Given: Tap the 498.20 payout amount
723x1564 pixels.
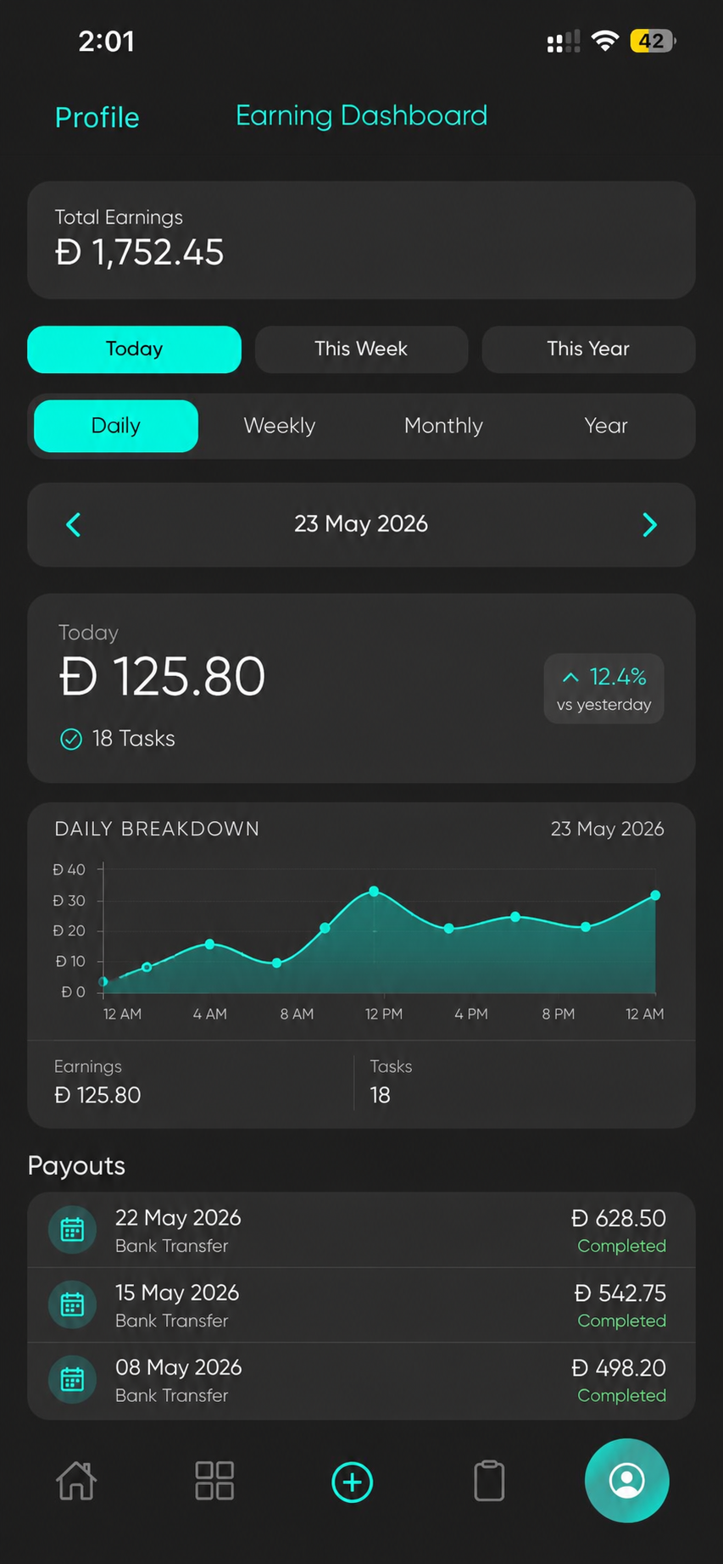Looking at the screenshot, I should [x=619, y=1368].
